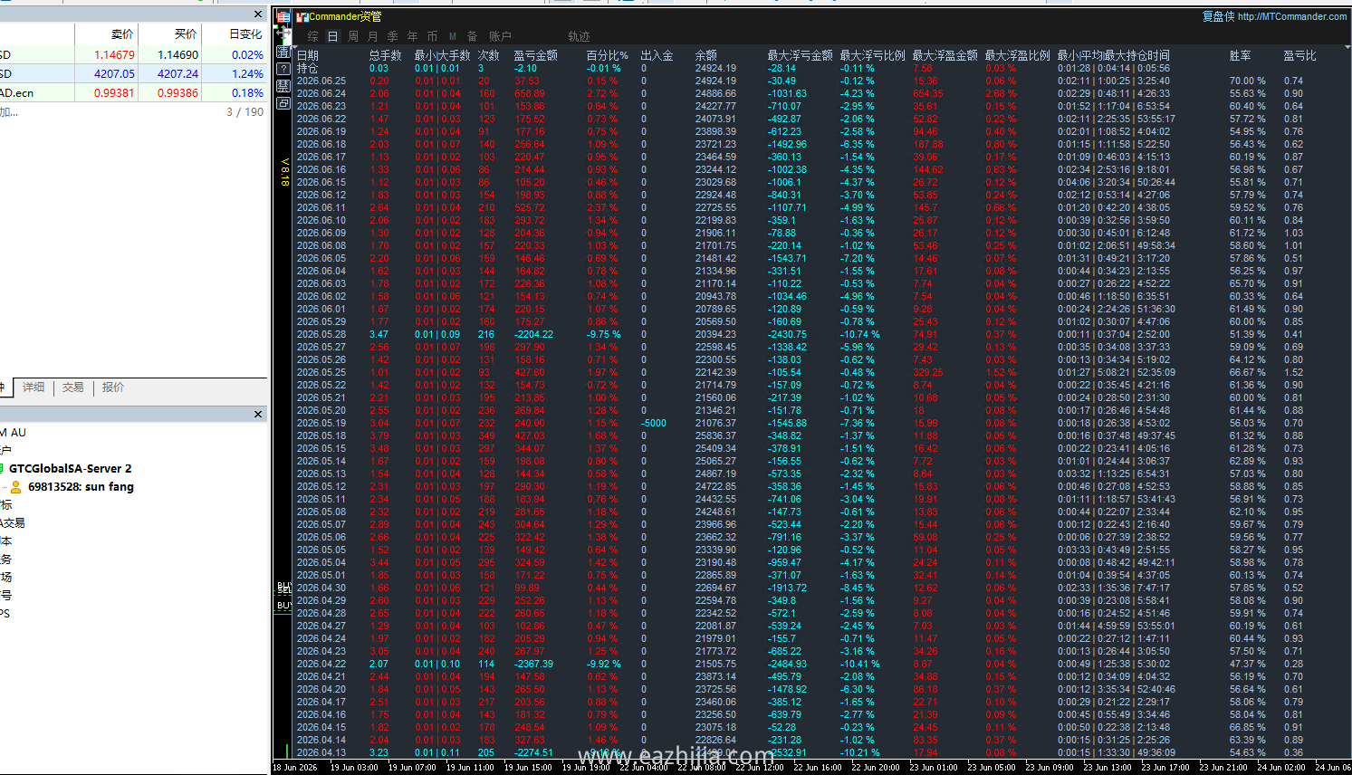The height and width of the screenshot is (775, 1352).
Task: Select the 4207.05 sell price row
Action: [134, 74]
